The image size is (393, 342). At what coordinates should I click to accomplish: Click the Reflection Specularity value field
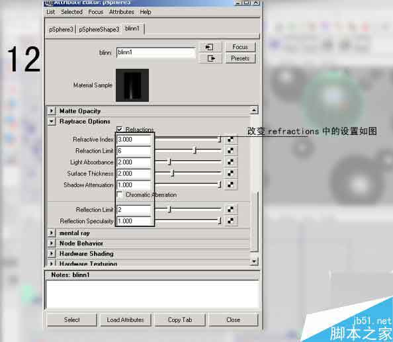point(134,221)
